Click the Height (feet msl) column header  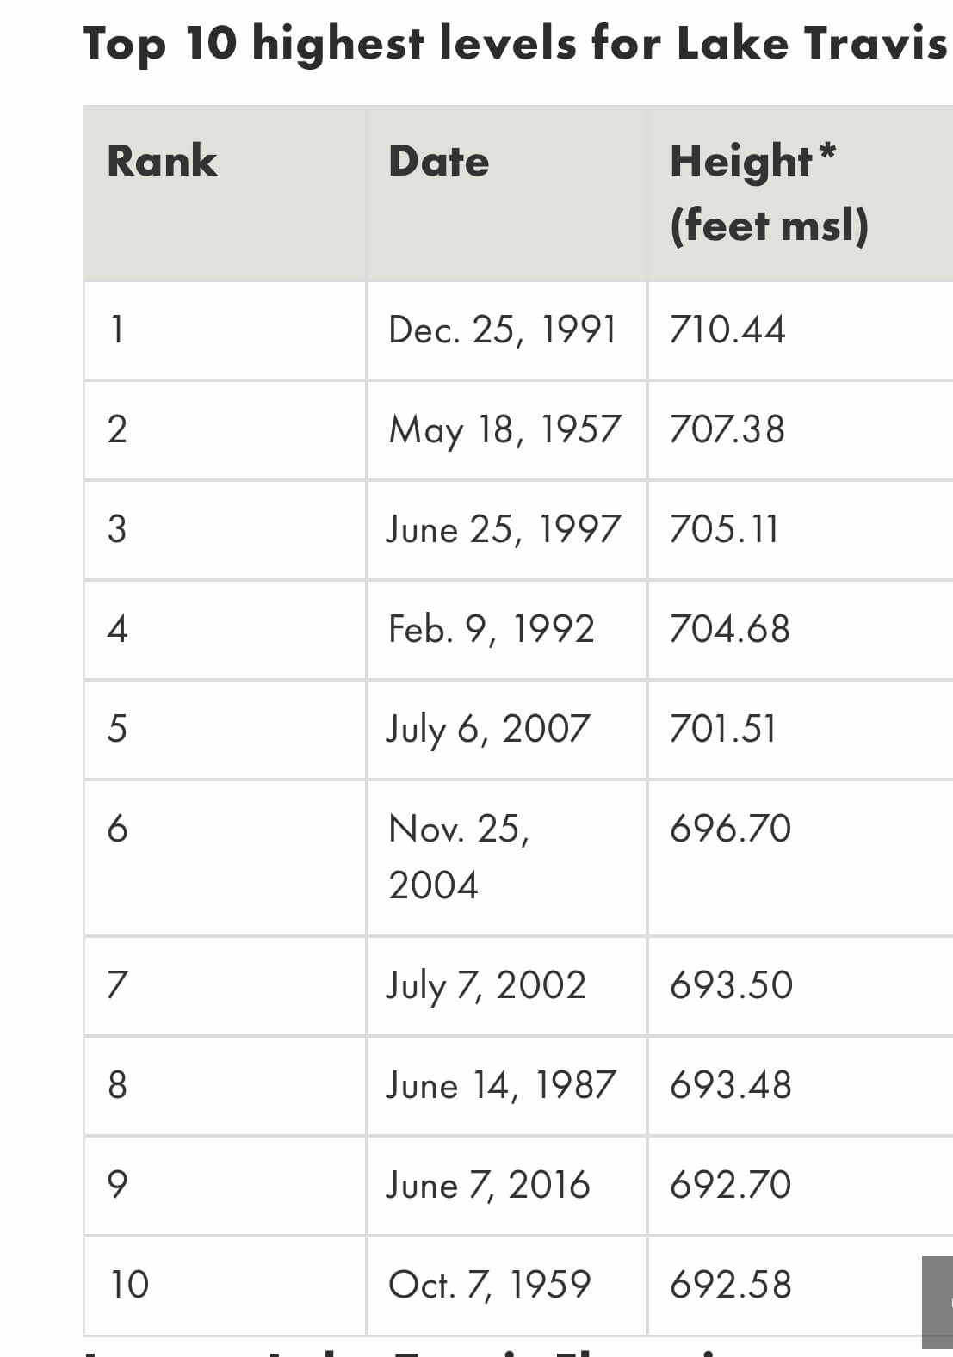[769, 193]
